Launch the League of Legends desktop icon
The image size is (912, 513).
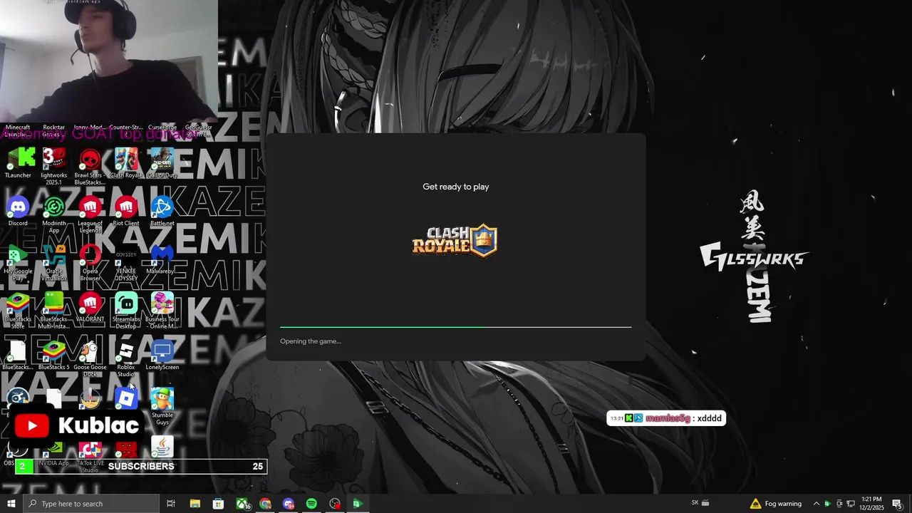tap(90, 214)
